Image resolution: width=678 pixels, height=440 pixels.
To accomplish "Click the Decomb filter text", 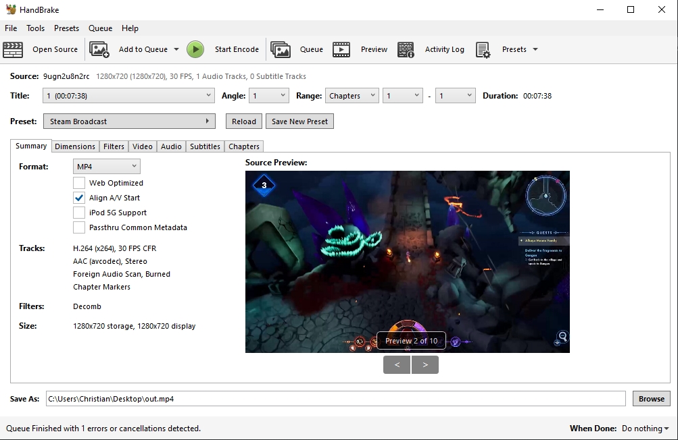I will coord(87,306).
